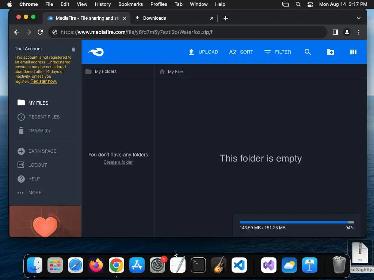Go back in browser history
The height and width of the screenshot is (280, 374).
click(17, 32)
